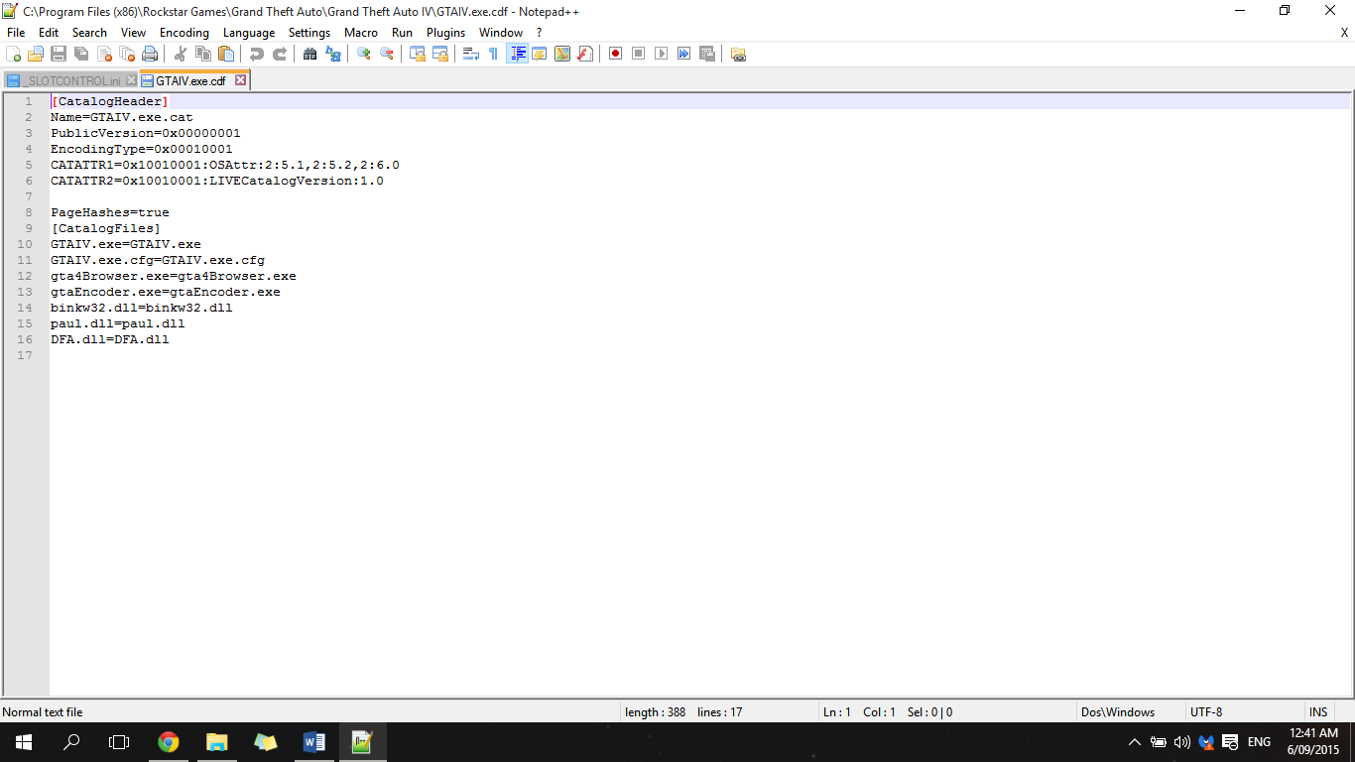Open the Macro menu
The height and width of the screenshot is (762, 1355).
click(x=361, y=33)
